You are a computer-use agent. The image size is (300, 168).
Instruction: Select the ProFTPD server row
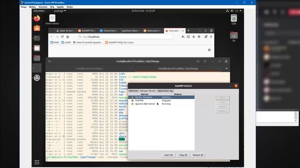161,101
